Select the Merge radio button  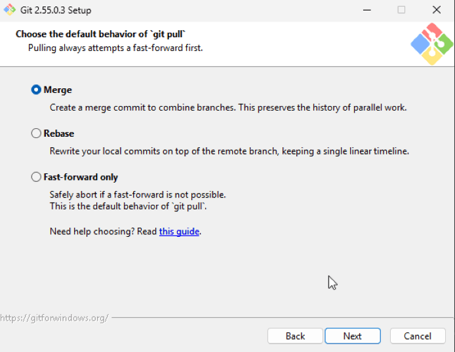click(36, 90)
